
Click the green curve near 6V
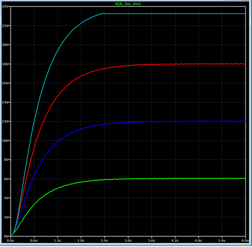[x=177, y=178]
